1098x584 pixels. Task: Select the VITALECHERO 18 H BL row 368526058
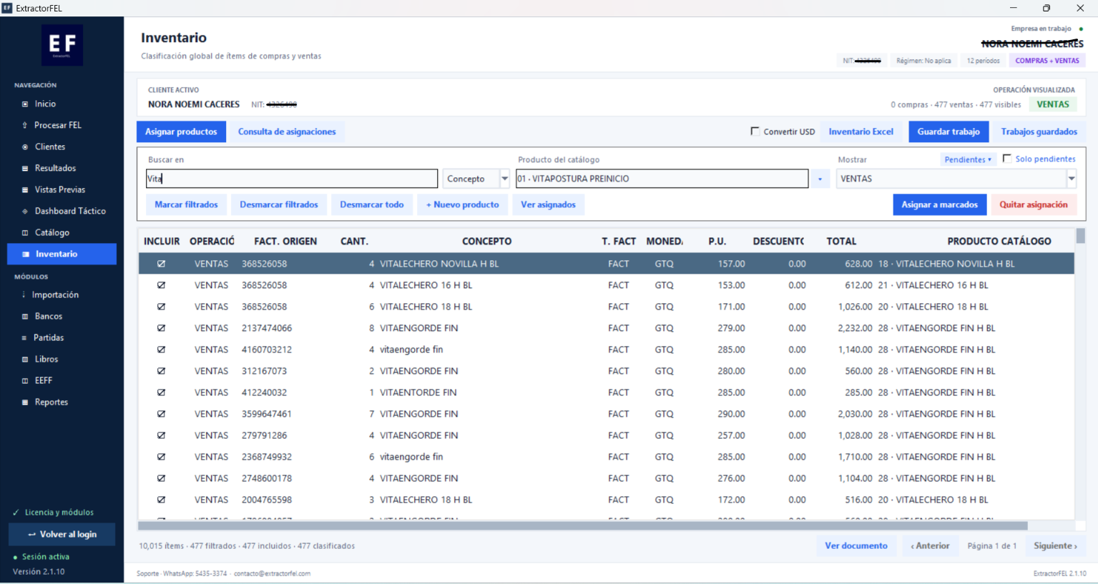(x=606, y=307)
